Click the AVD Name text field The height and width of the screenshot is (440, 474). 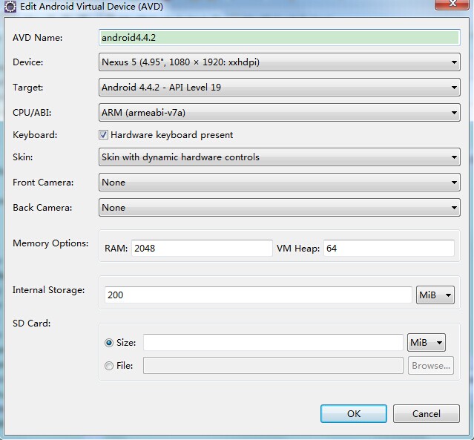pyautogui.click(x=280, y=38)
